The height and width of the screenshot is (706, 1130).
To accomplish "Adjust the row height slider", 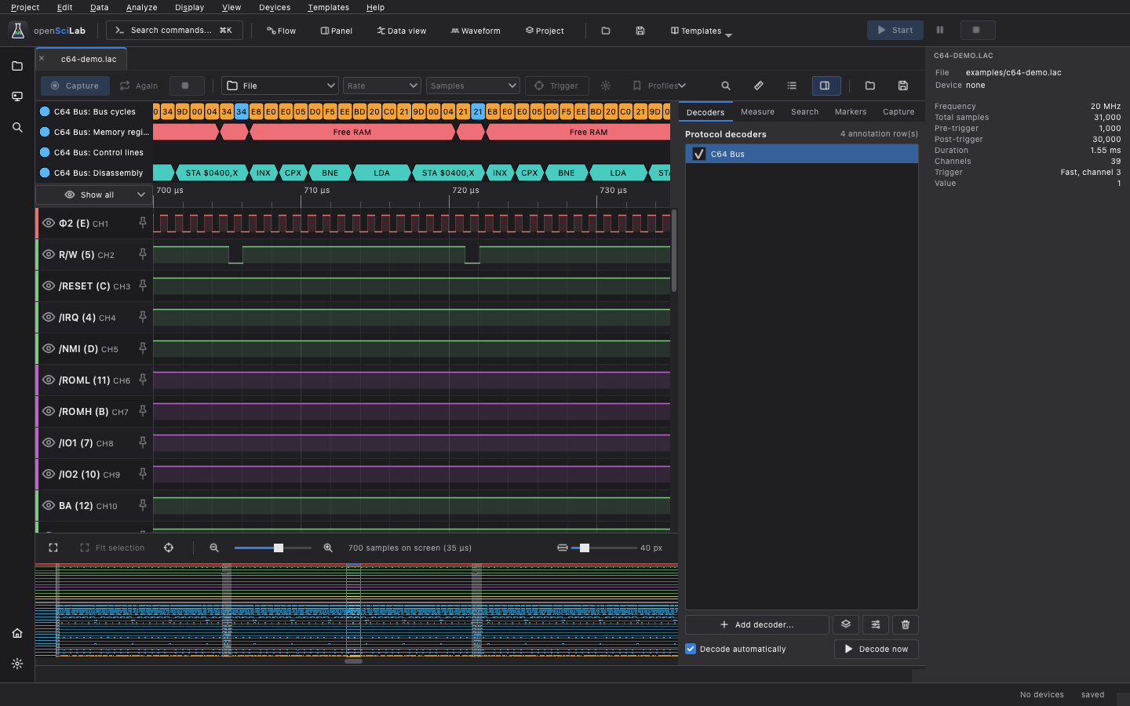I will coord(604,548).
